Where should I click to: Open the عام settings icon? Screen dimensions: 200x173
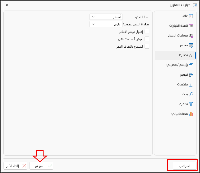[191, 16]
